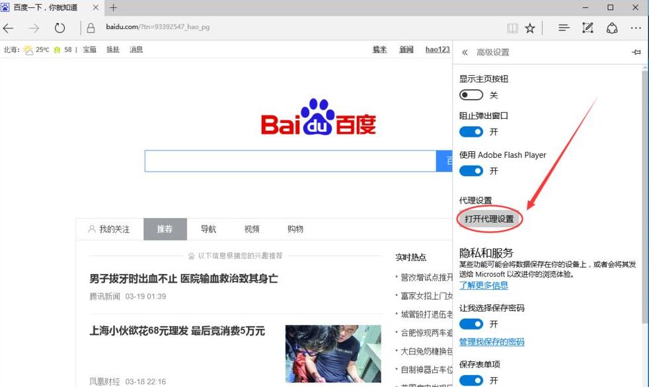Image resolution: width=649 pixels, height=387 pixels.
Task: Refresh the Baidu page
Action: pyautogui.click(x=59, y=28)
